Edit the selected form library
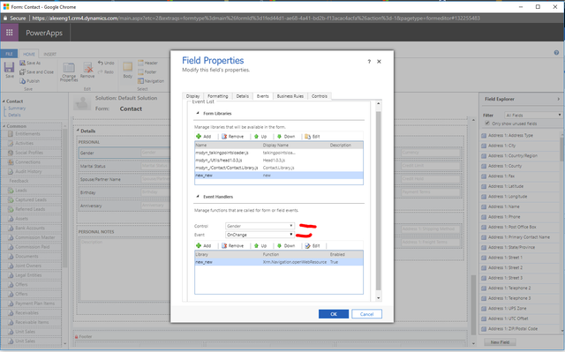Image resolution: width=565 pixels, height=352 pixels. 312,137
